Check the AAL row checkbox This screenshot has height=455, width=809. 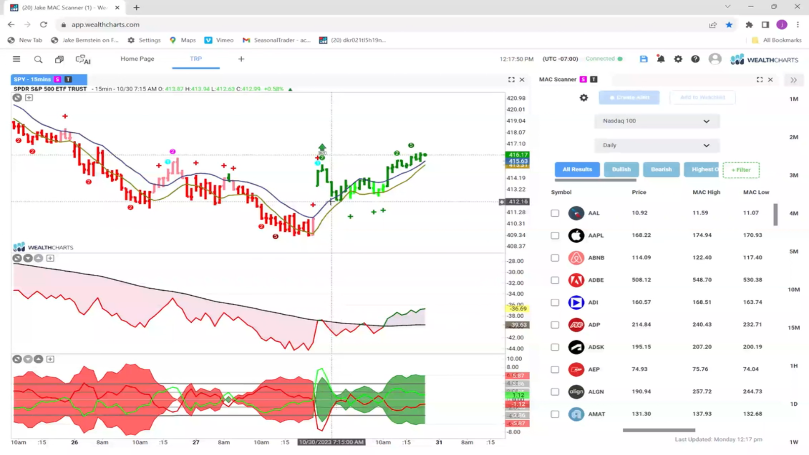pos(555,213)
